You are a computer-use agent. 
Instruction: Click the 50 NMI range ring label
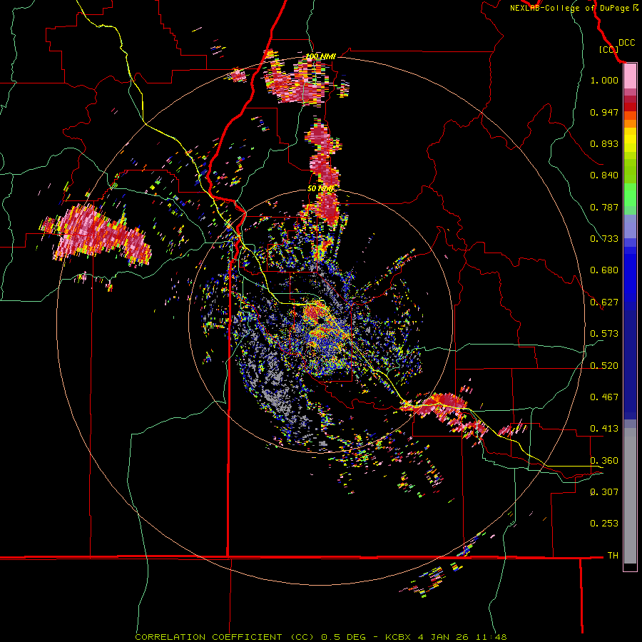[321, 189]
